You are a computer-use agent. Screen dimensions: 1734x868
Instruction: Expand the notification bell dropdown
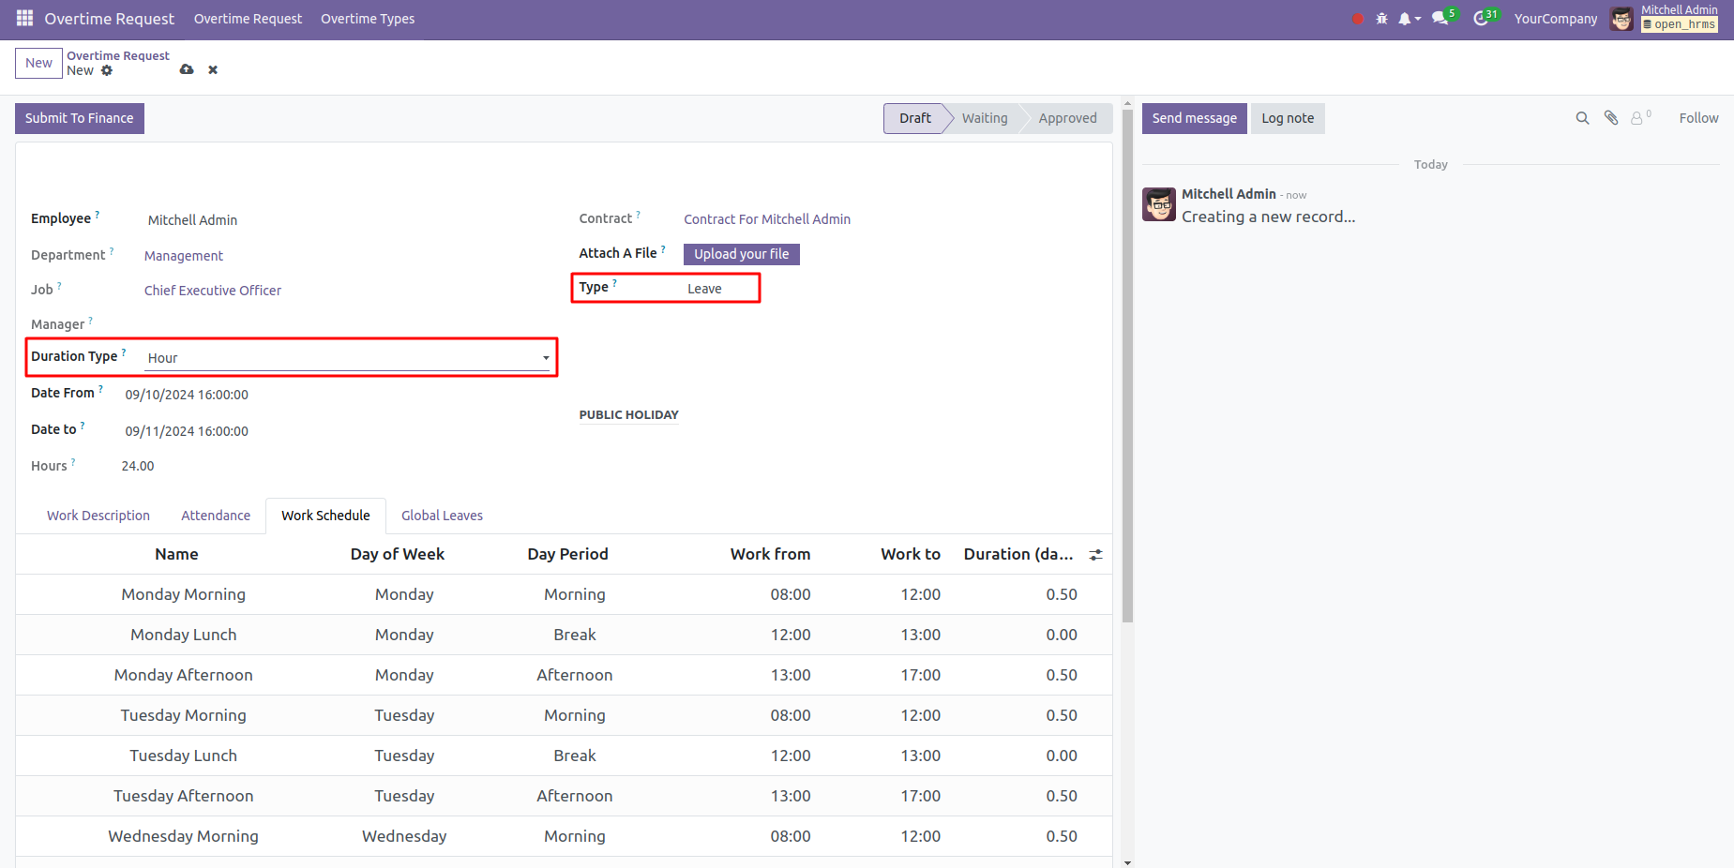coord(1409,19)
